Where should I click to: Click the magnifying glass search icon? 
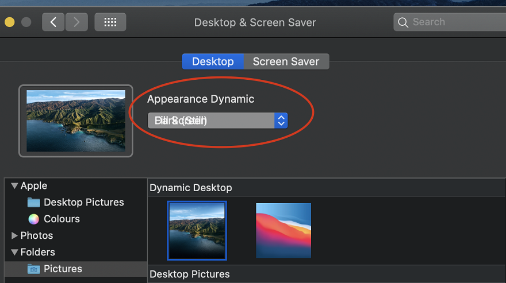[x=403, y=22]
